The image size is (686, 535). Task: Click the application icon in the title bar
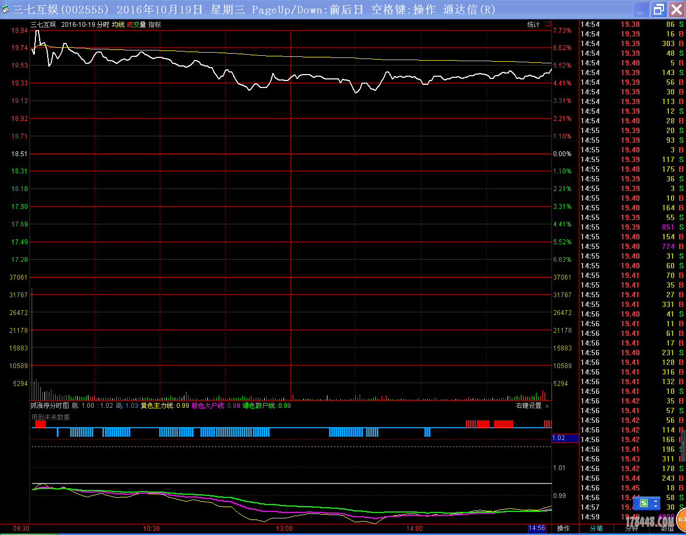click(5, 9)
